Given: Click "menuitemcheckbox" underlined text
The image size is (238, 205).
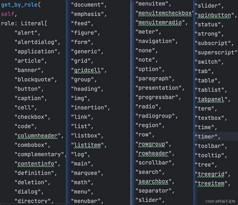Looking at the screenshot, I should point(165,13).
